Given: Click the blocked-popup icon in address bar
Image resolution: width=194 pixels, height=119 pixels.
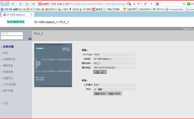Looking at the screenshot, I should [129, 4].
